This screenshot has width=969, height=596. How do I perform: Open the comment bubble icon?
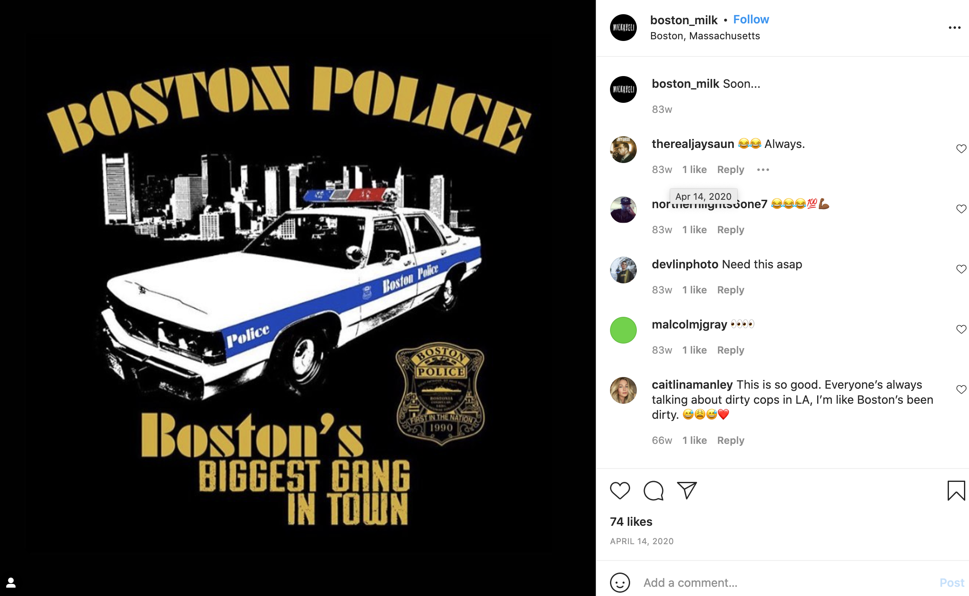[x=653, y=491]
